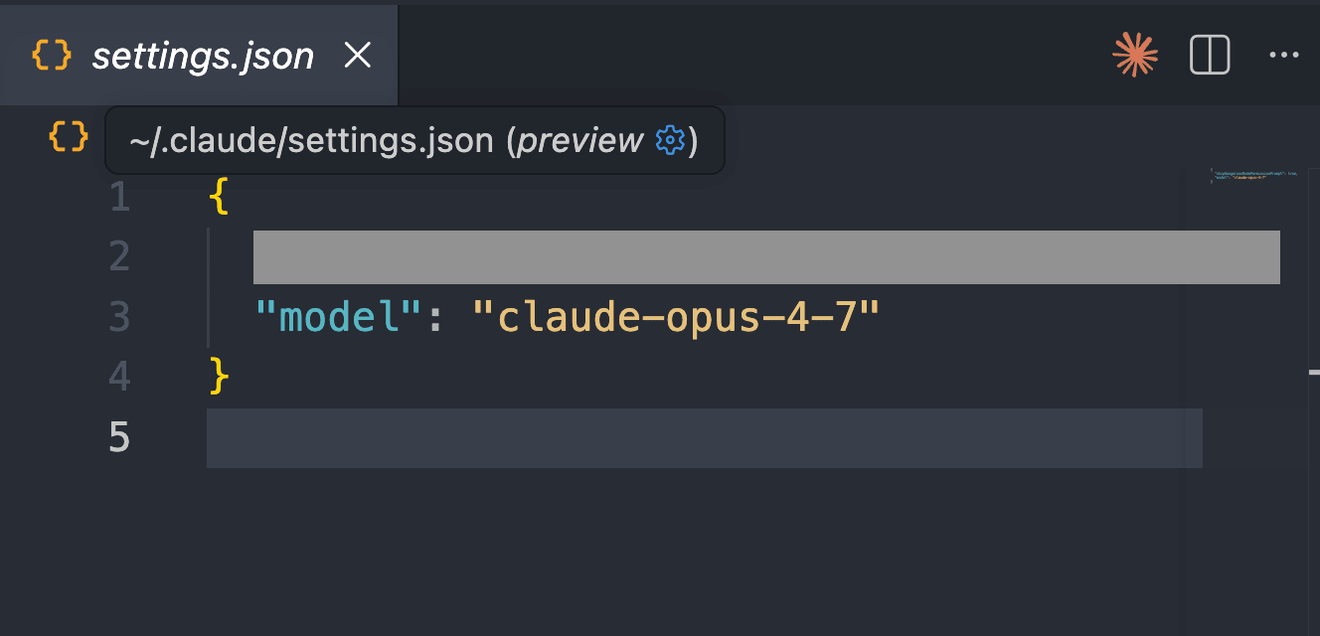
Task: Close the settings.json tab
Action: [357, 56]
